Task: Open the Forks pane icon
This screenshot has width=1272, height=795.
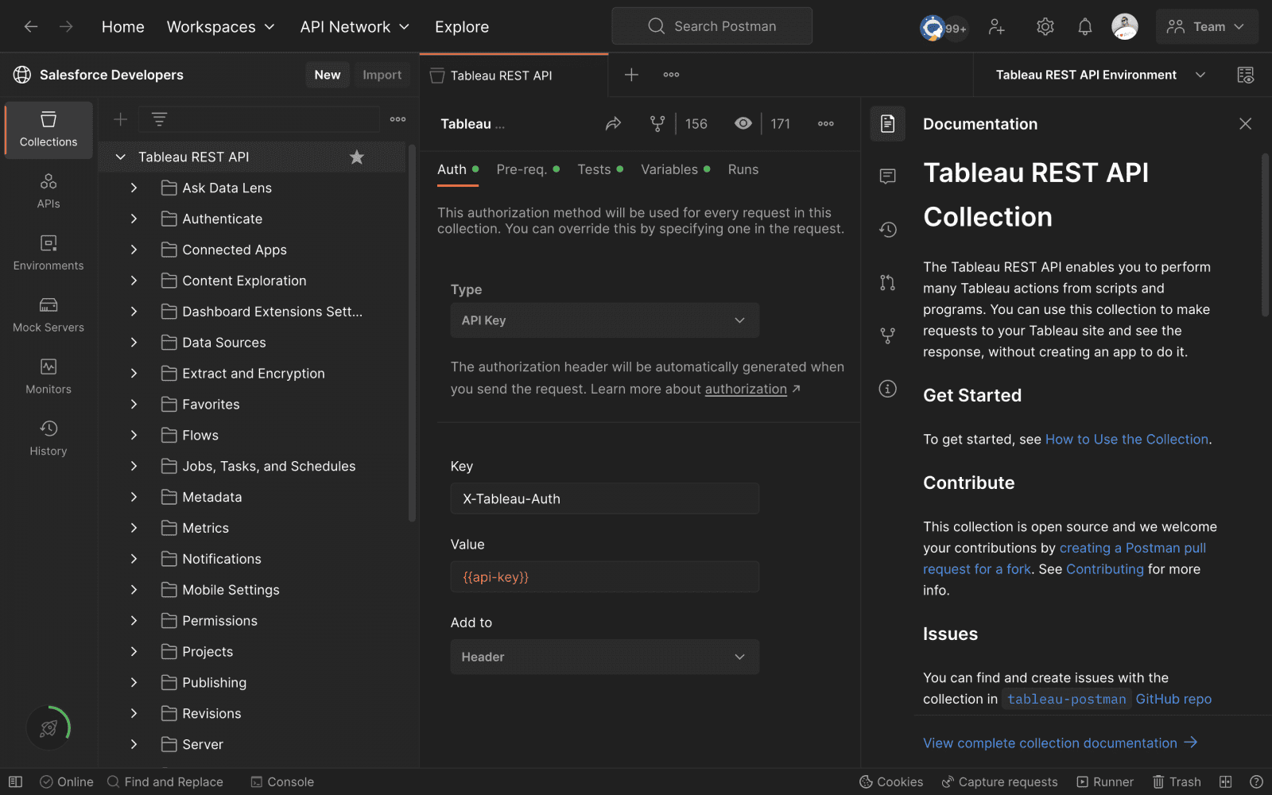Action: point(888,335)
